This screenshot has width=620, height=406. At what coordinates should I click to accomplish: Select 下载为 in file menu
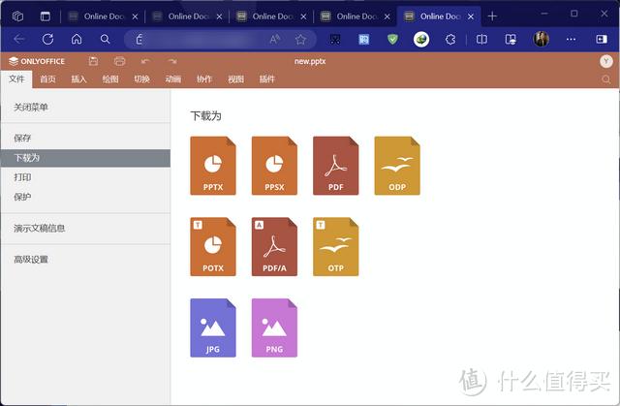tap(86, 158)
